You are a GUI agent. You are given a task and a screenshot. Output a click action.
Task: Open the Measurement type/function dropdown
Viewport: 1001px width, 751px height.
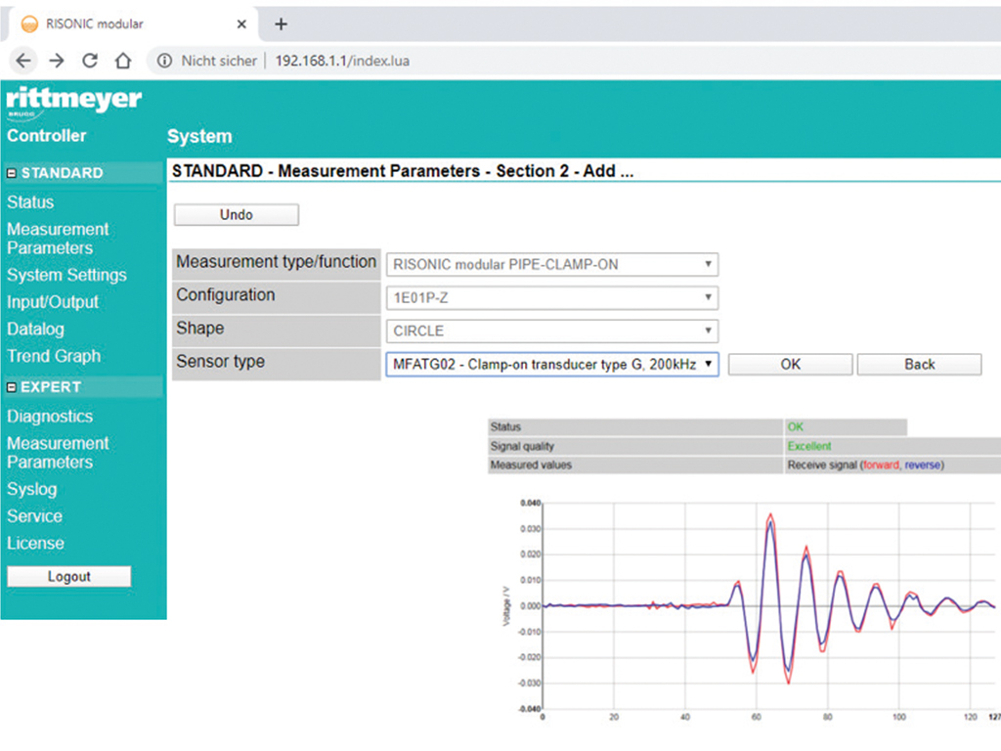551,264
